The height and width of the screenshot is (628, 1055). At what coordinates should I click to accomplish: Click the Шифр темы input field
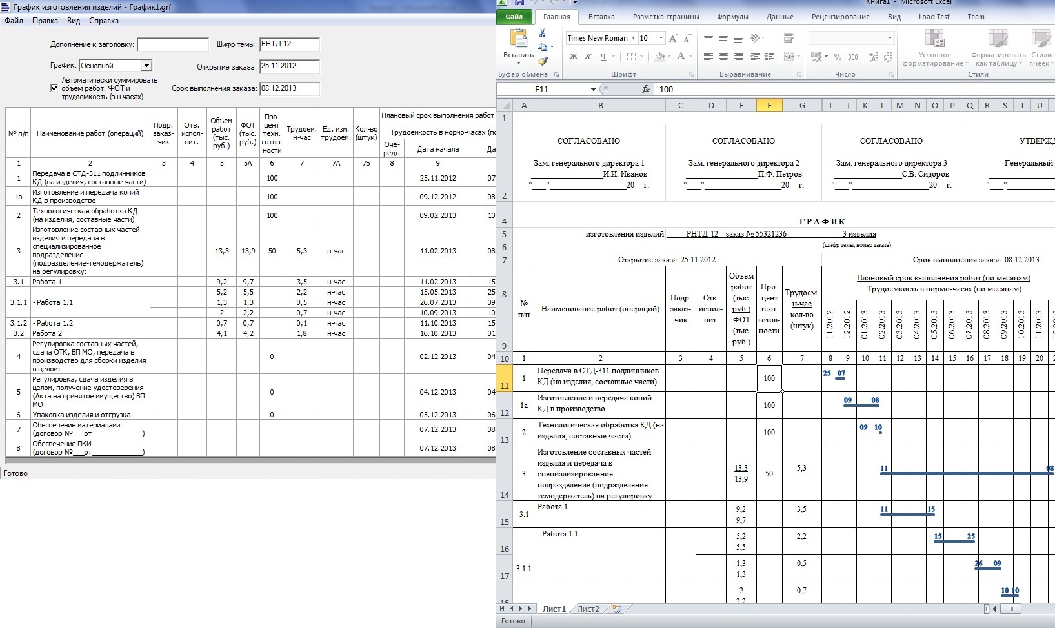pos(289,44)
